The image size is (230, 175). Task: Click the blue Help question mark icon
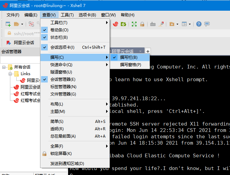(x=199, y=24)
